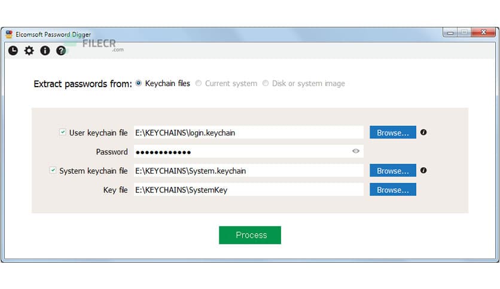Click the window title 'Elcomsoft Password Digger'
This screenshot has width=500, height=289.
(53, 35)
